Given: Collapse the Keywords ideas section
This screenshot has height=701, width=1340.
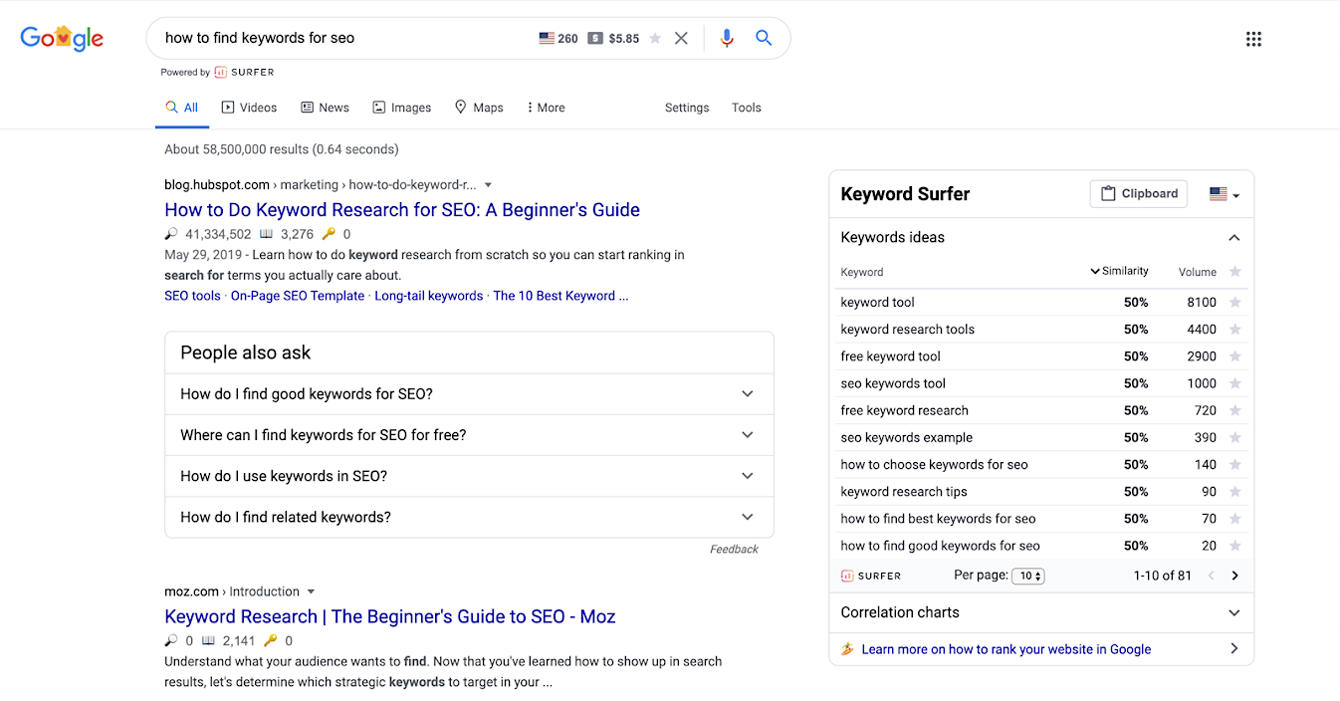Looking at the screenshot, I should pyautogui.click(x=1234, y=238).
